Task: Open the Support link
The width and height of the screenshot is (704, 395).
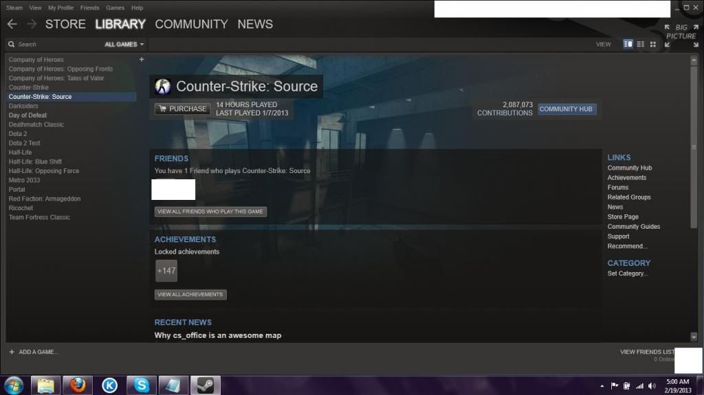Action: (x=618, y=236)
